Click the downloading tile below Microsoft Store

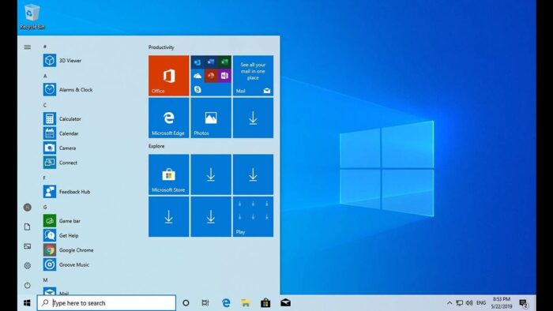pos(168,216)
